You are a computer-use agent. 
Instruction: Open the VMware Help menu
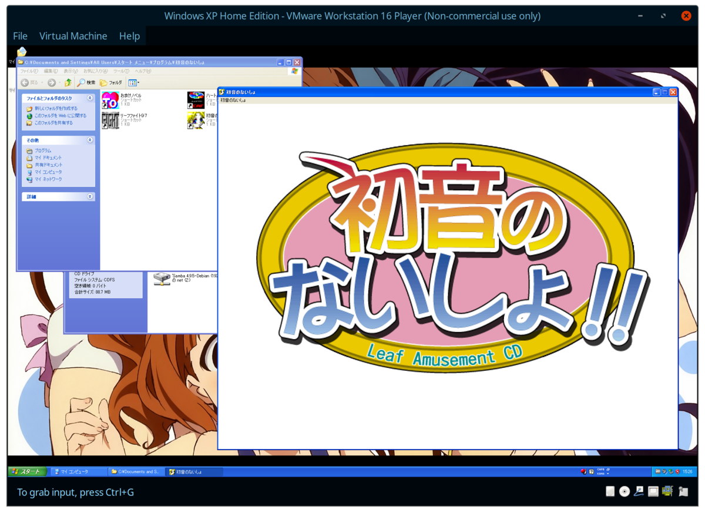(129, 36)
